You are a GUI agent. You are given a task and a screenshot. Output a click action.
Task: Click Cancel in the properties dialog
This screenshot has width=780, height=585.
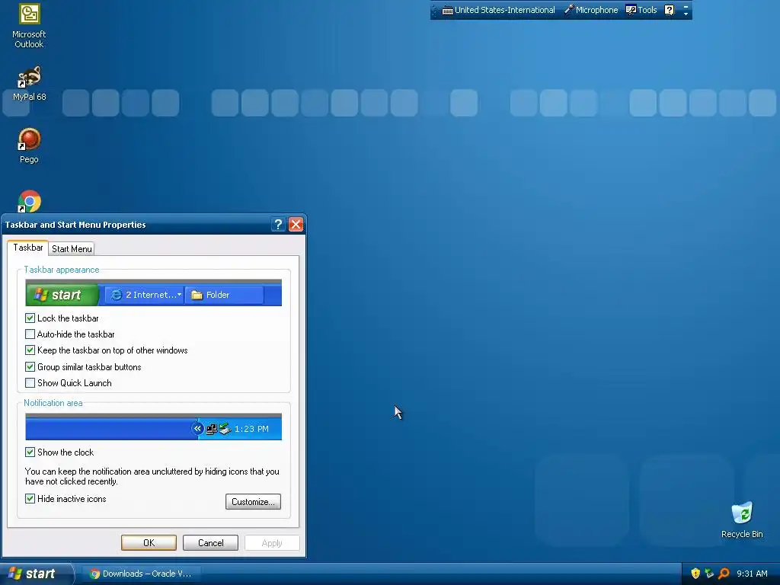click(210, 542)
